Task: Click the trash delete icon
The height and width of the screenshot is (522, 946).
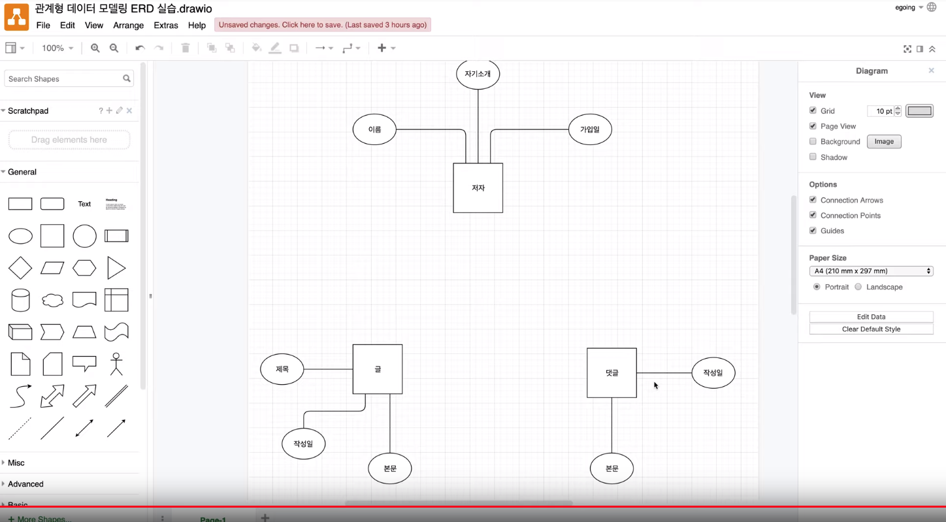Action: click(x=186, y=48)
